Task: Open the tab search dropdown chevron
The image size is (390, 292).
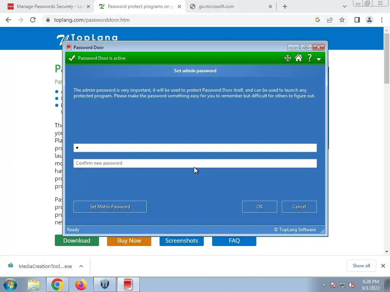Action: tap(344, 7)
